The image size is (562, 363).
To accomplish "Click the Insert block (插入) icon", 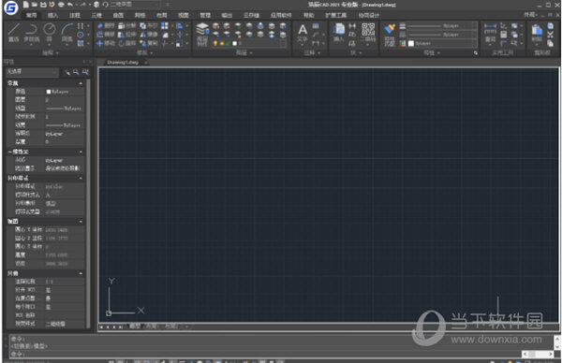I will [338, 32].
